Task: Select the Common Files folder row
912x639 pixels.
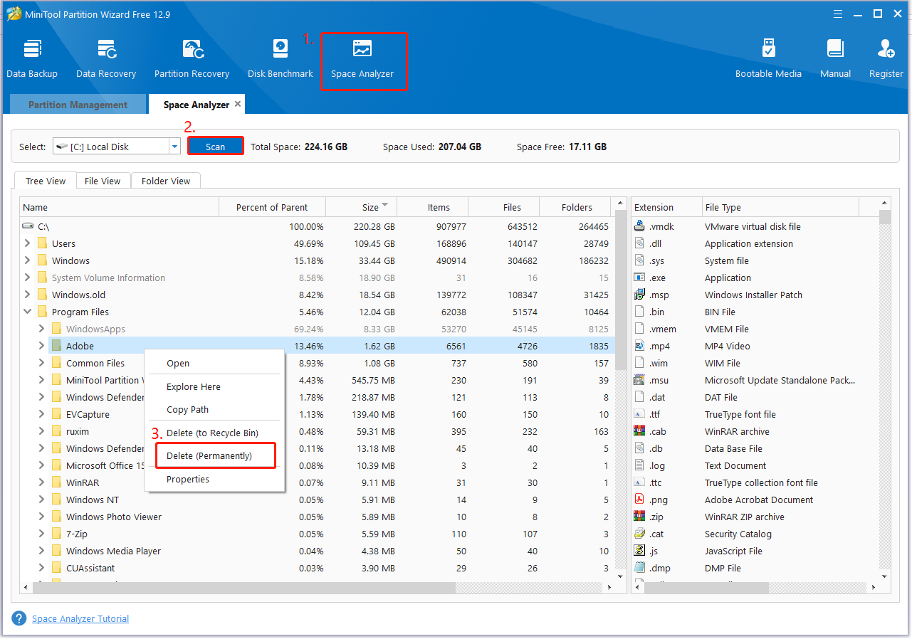Action: point(317,363)
